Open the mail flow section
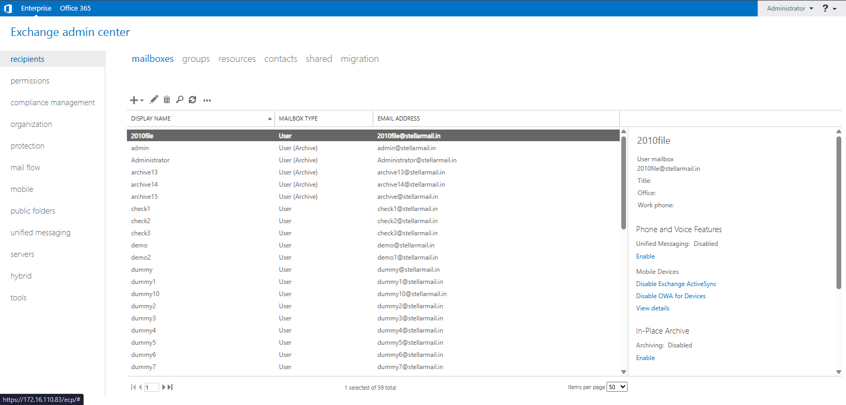The width and height of the screenshot is (846, 405). (25, 168)
